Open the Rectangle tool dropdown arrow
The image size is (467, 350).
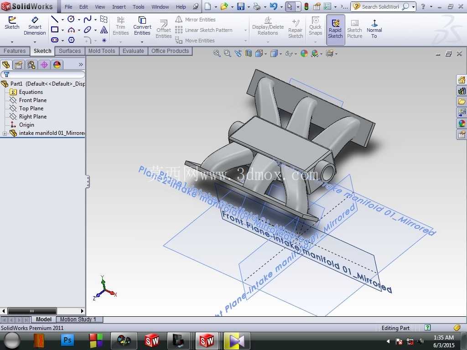[62, 30]
